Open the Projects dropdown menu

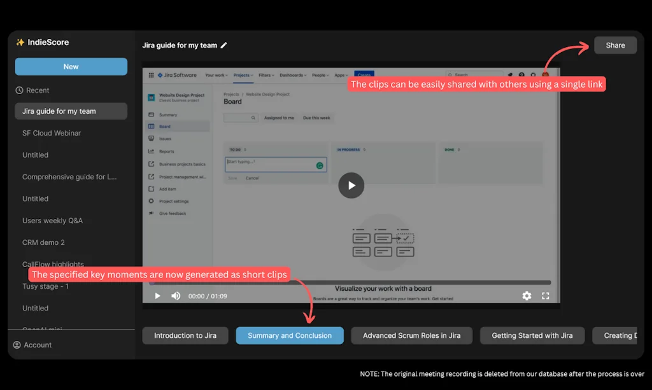point(243,75)
